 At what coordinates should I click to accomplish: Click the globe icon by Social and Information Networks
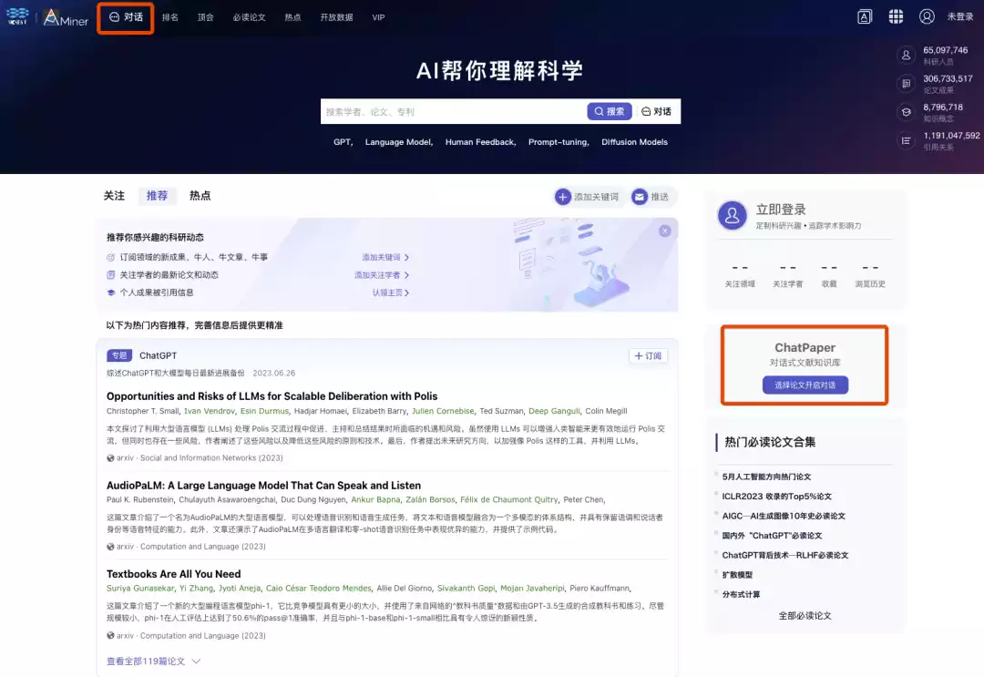click(x=110, y=458)
